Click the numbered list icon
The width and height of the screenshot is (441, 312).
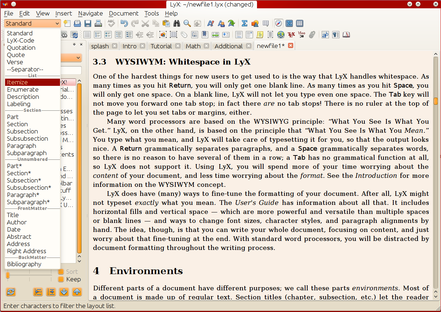[98, 35]
